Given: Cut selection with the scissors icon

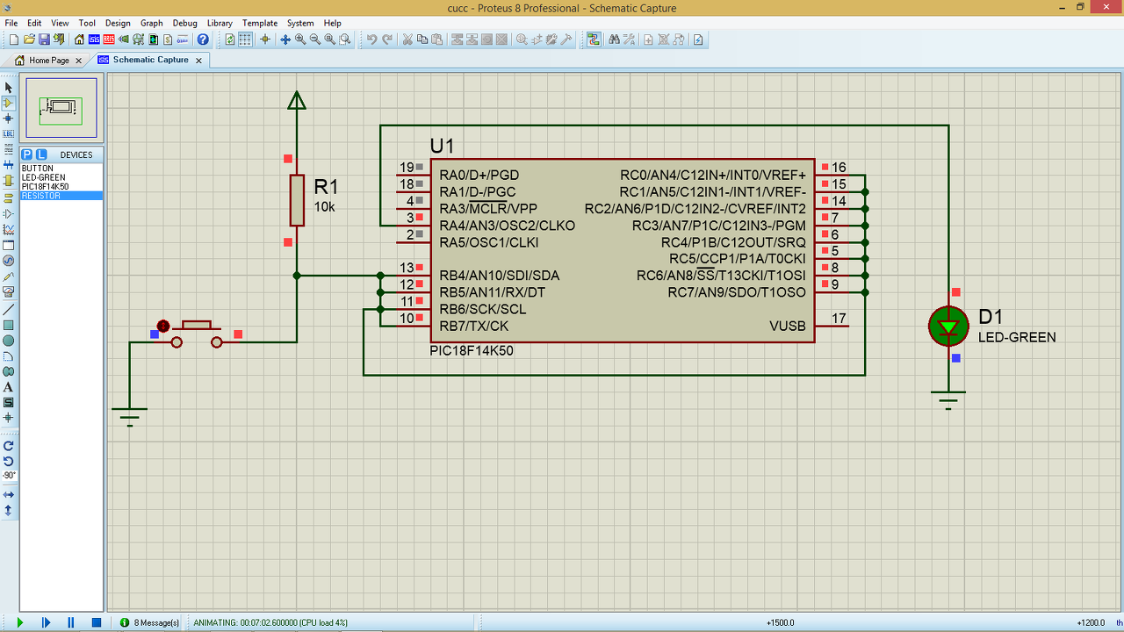Looking at the screenshot, I should click(407, 39).
